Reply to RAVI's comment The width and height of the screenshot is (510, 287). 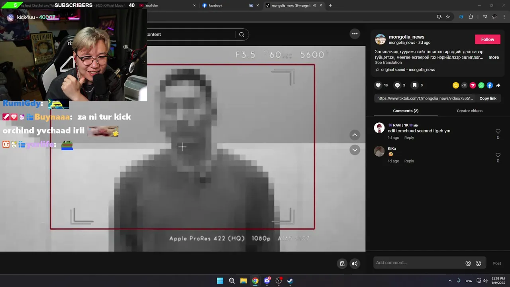pos(409,138)
